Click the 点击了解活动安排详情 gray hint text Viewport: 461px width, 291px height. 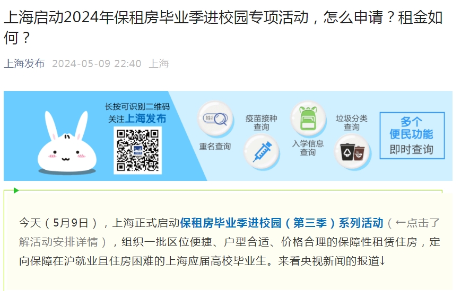pyautogui.click(x=229, y=232)
